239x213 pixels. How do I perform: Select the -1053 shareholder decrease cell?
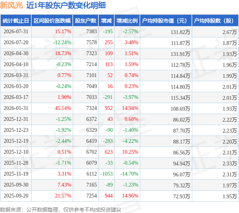click(106, 174)
